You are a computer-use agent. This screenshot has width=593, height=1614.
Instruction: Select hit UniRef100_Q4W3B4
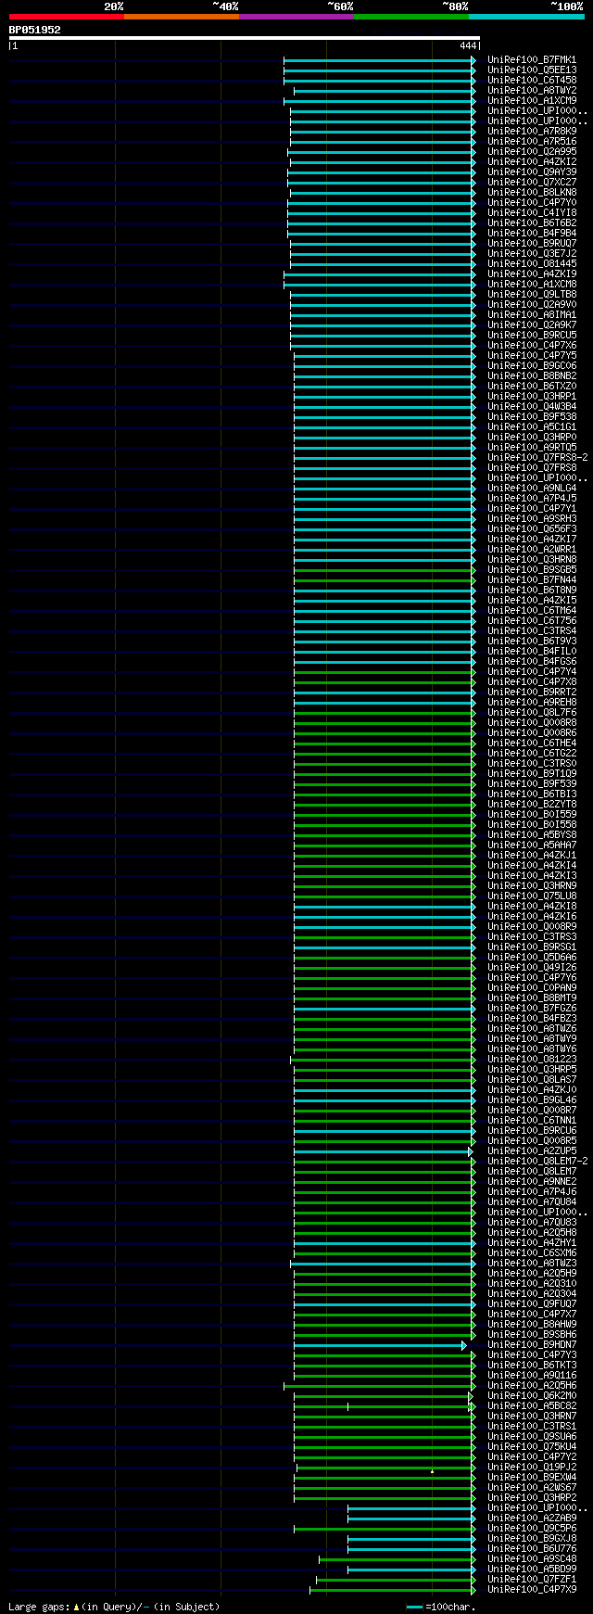click(x=532, y=407)
